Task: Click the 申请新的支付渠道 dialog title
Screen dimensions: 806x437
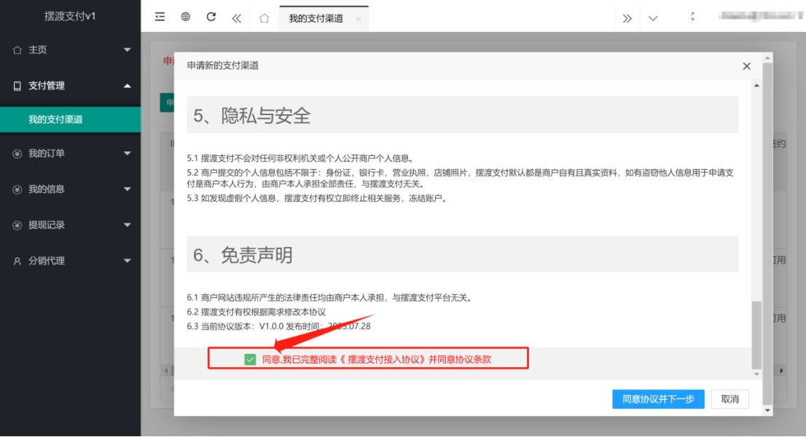Action: tap(222, 66)
